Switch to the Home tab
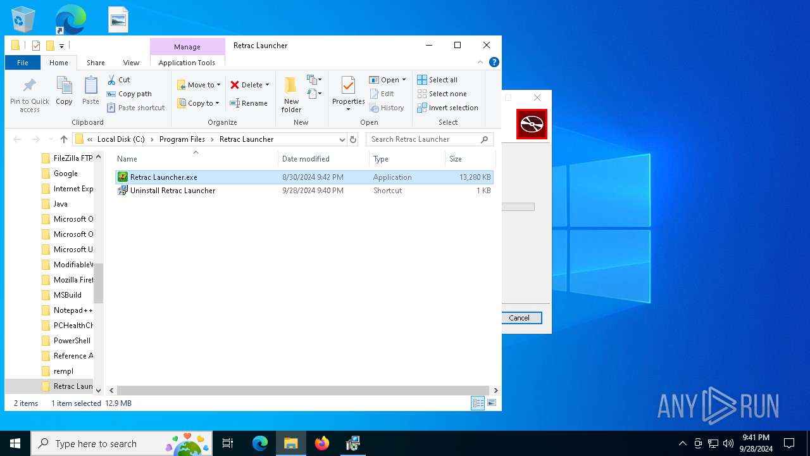 point(59,63)
